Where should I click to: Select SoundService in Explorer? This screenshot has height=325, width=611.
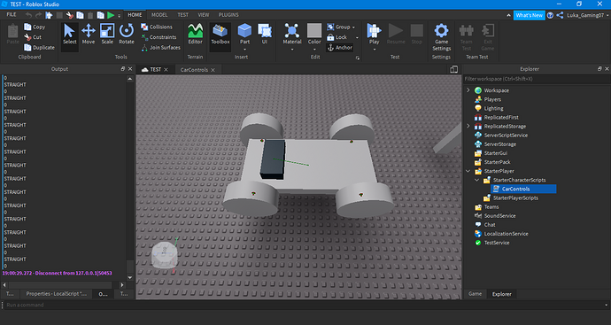pyautogui.click(x=499, y=216)
